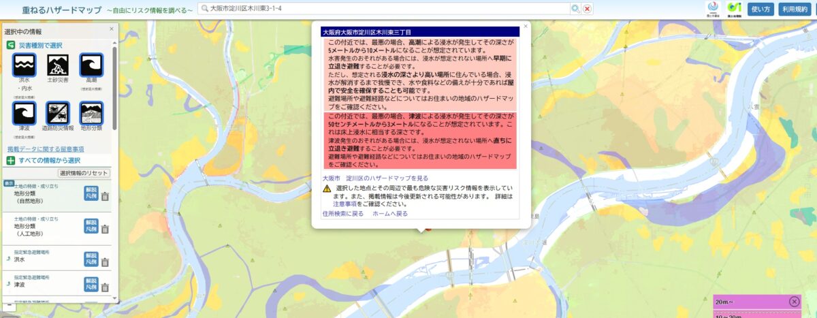Delete the 地形分類(自然地形) layer with trash icon
The height and width of the screenshot is (318, 817).
(105, 197)
